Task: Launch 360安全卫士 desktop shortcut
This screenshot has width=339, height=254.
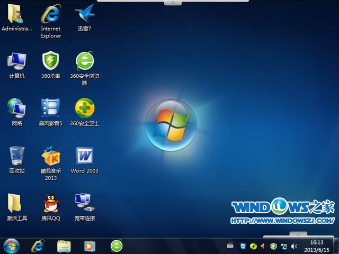Action: point(85,108)
